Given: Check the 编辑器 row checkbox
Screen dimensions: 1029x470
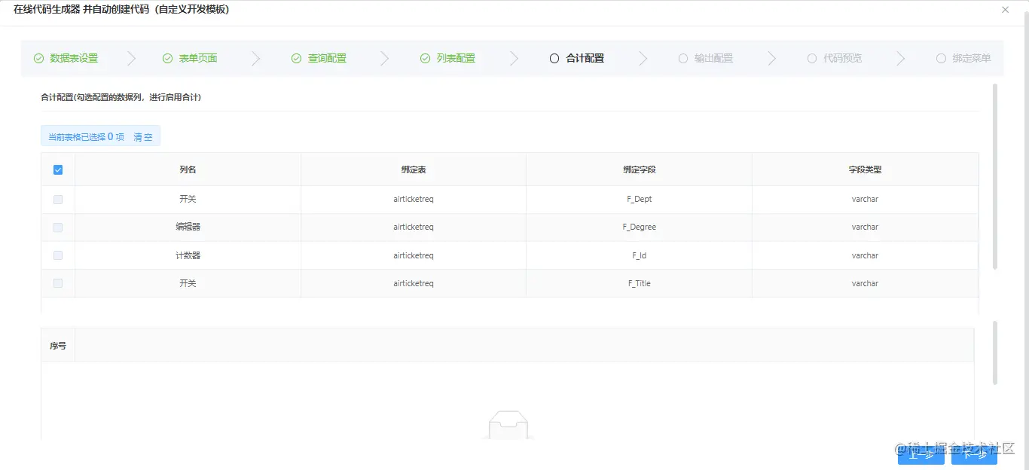Looking at the screenshot, I should pyautogui.click(x=58, y=227).
